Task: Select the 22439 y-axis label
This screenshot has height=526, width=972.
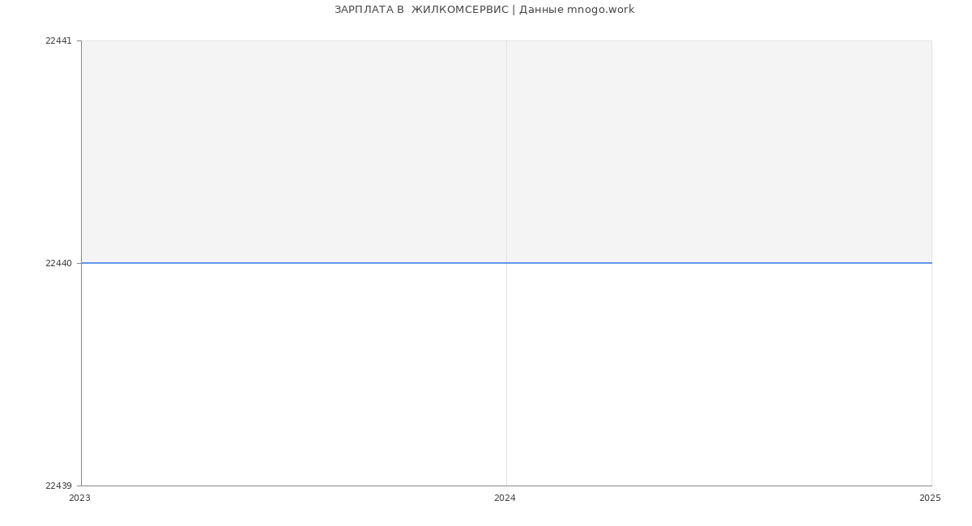Action: point(58,486)
